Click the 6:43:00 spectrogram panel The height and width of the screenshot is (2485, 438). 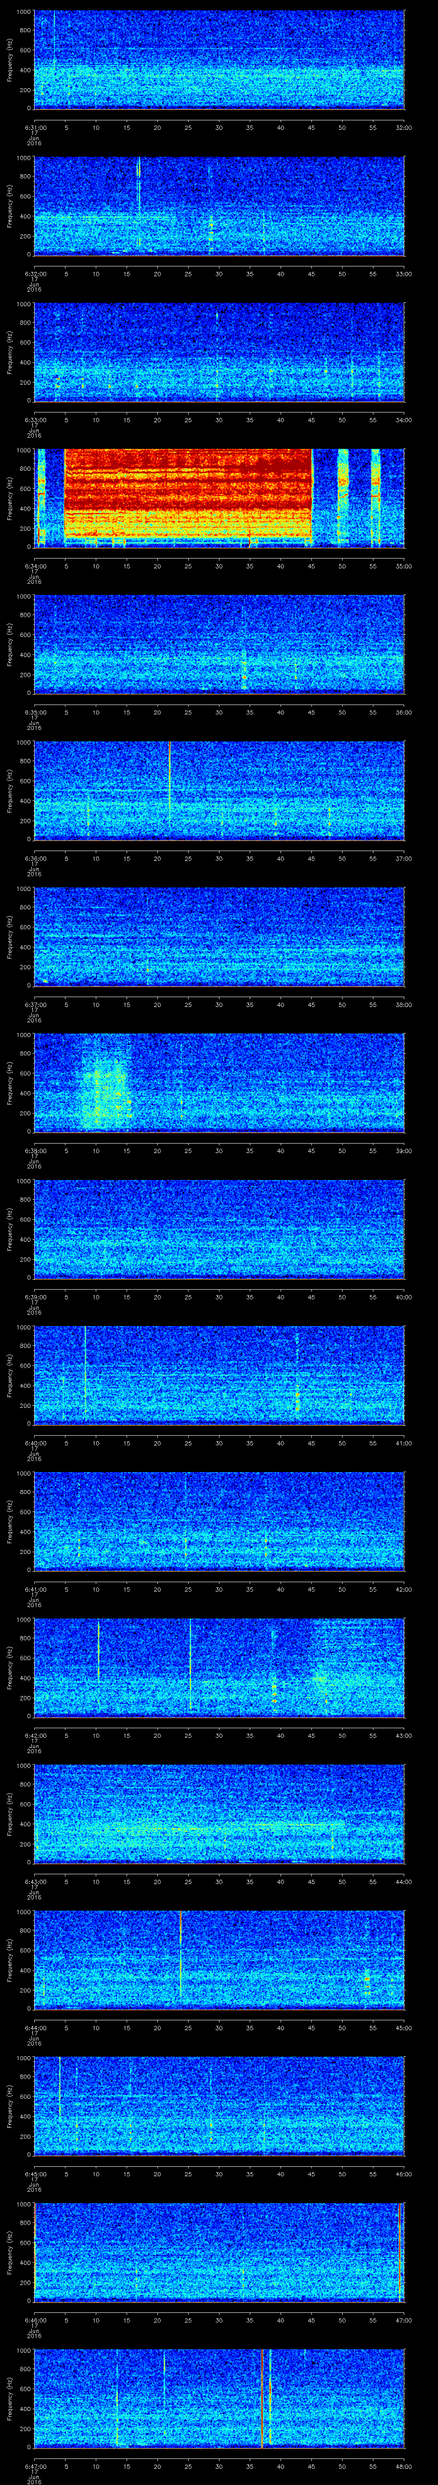click(219, 1815)
